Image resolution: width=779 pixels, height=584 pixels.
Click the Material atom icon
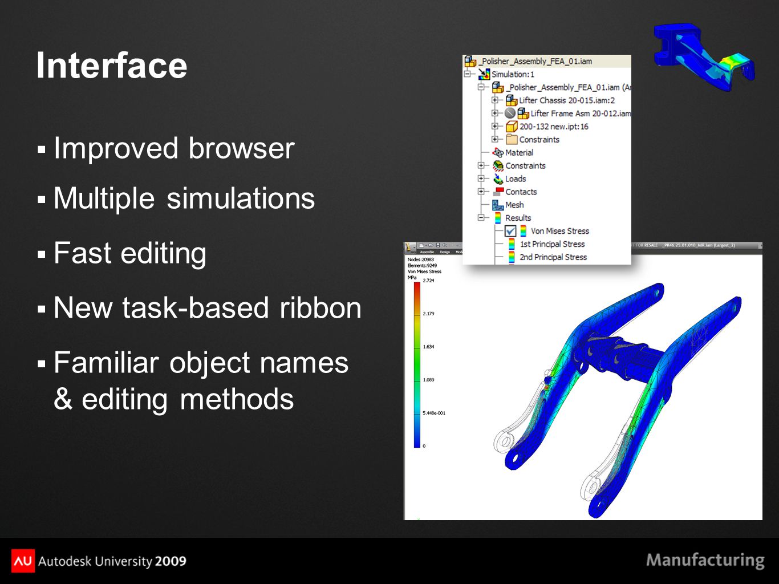click(498, 153)
